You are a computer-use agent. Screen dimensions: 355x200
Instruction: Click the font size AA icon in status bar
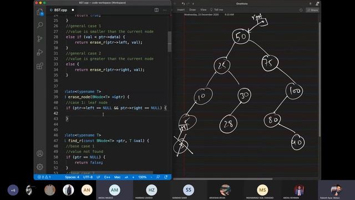pos(126,177)
